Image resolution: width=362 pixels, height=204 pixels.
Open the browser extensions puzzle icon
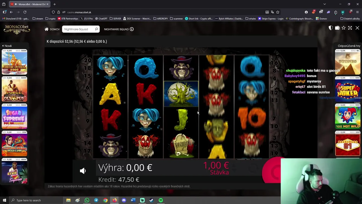336,12
